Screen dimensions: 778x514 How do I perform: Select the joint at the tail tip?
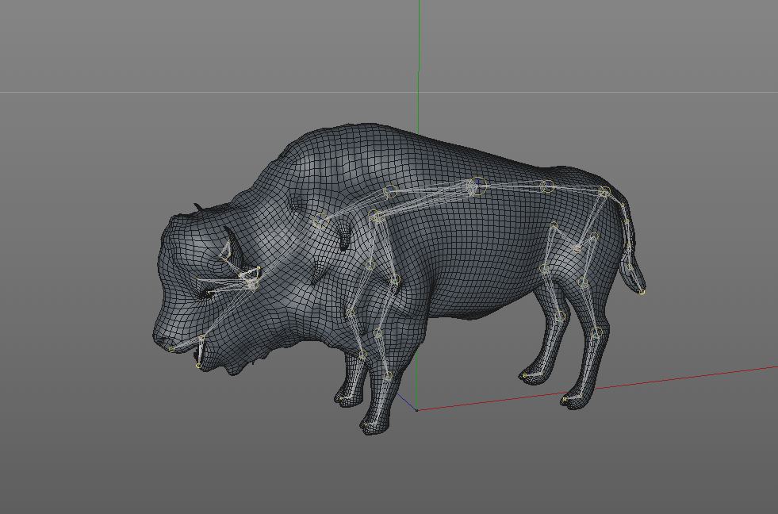(x=642, y=292)
